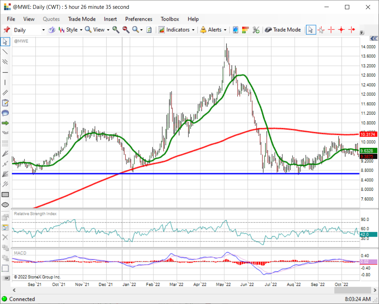Choose the dashed parallel lines tool above rectangle

pos(5,184)
